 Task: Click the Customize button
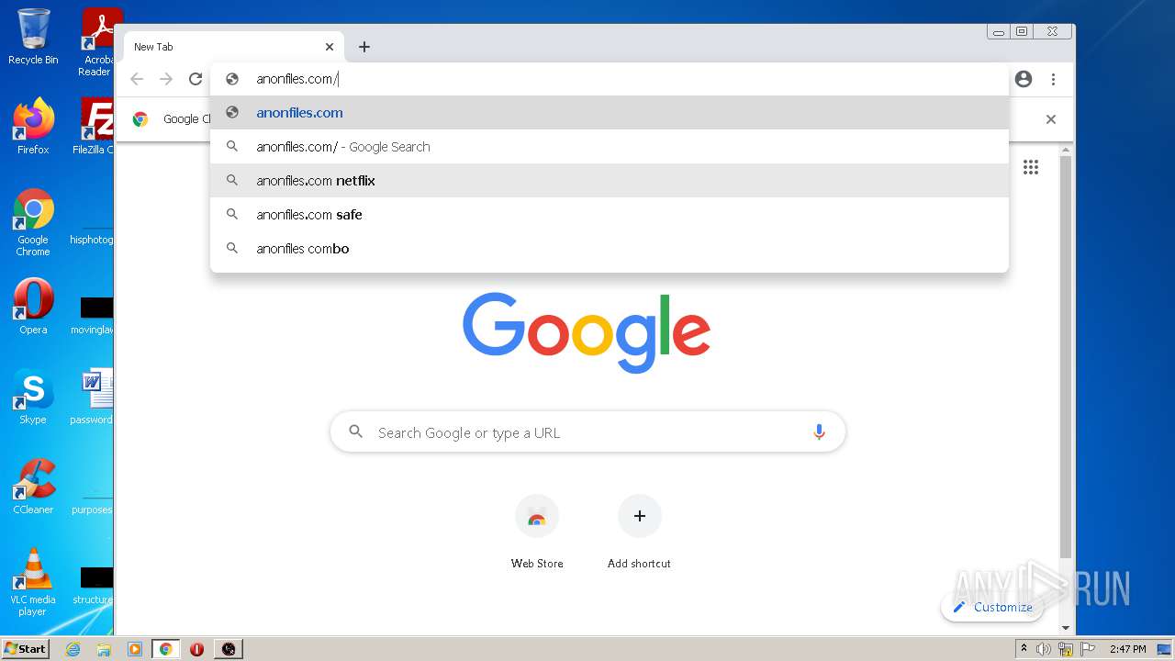pos(992,607)
